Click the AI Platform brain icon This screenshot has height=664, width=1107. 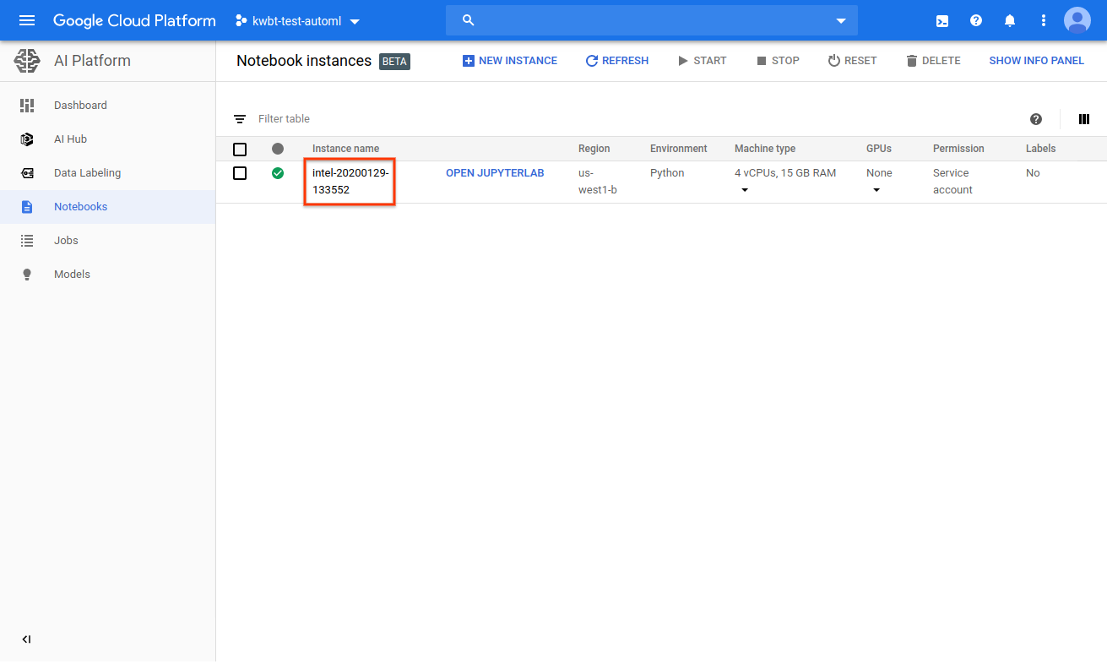(x=27, y=61)
